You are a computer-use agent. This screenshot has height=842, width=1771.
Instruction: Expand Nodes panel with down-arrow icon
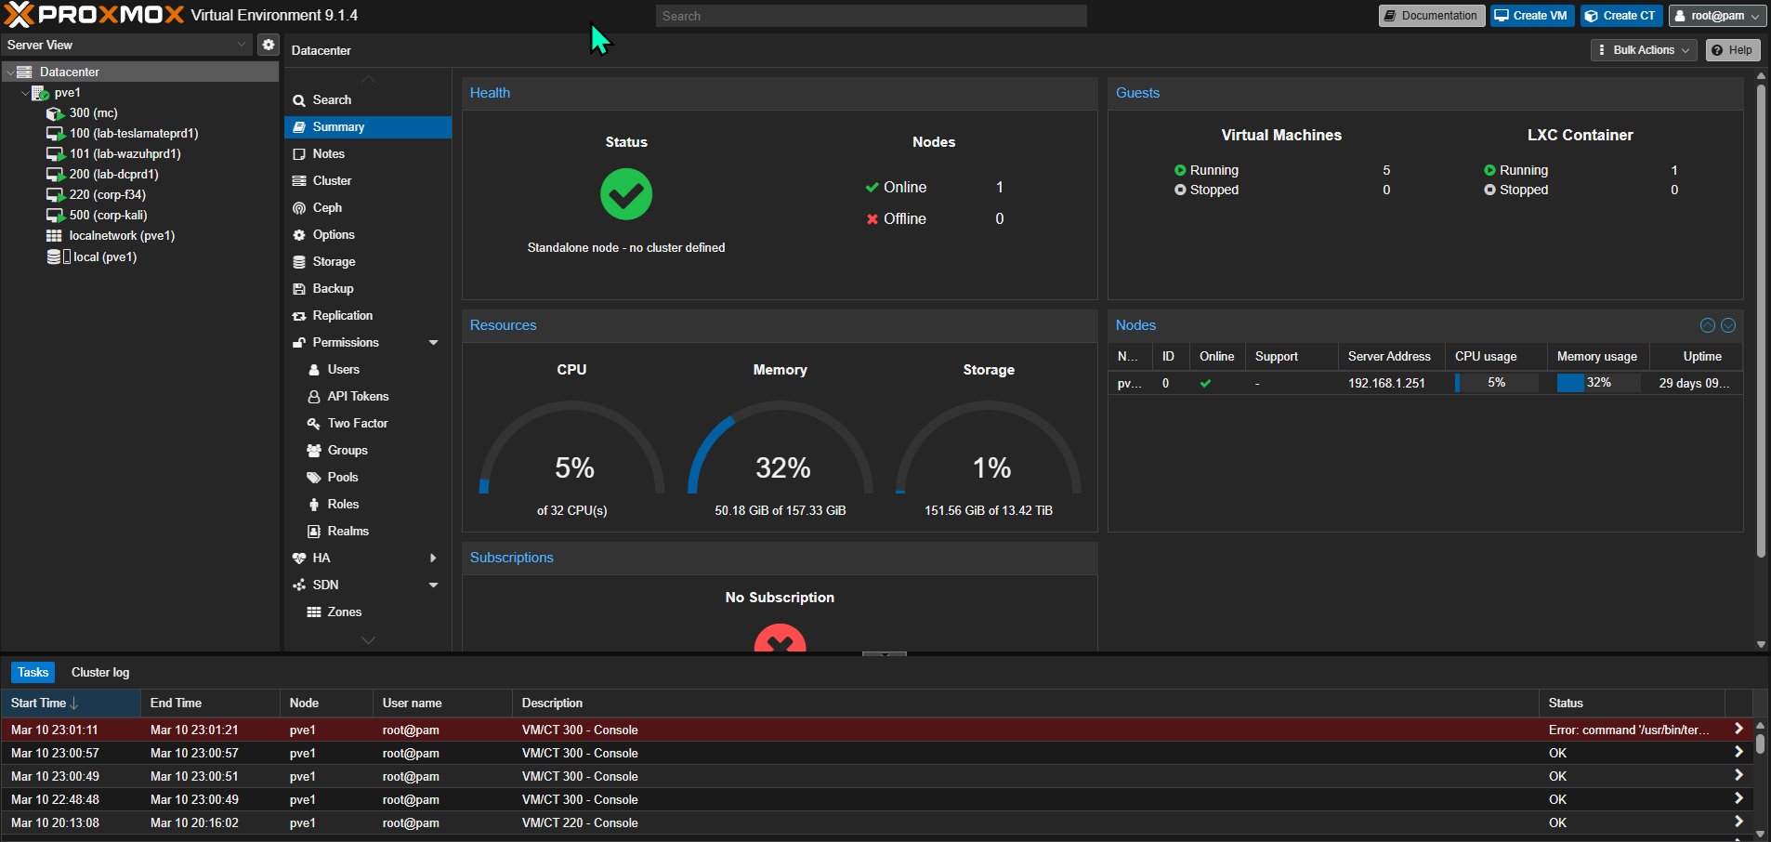1728,325
